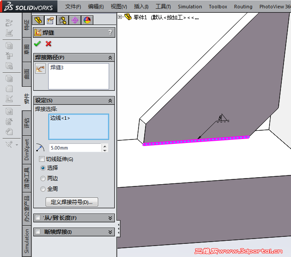Confirm the weld bead with green checkmark
291x257 pixels.
(37, 44)
